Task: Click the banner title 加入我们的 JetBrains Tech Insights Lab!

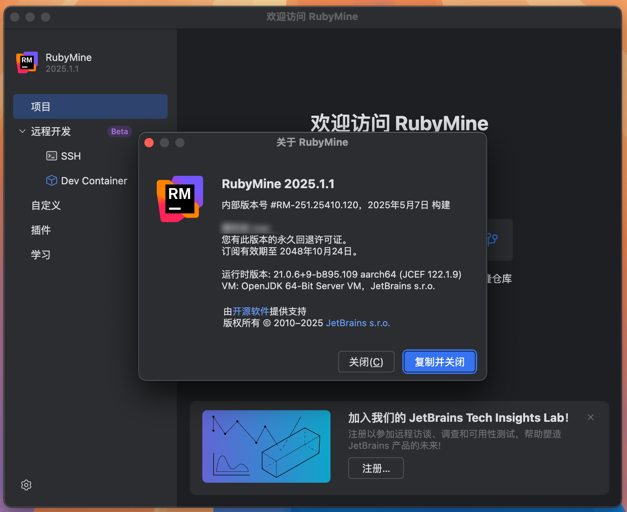Action: [x=458, y=418]
